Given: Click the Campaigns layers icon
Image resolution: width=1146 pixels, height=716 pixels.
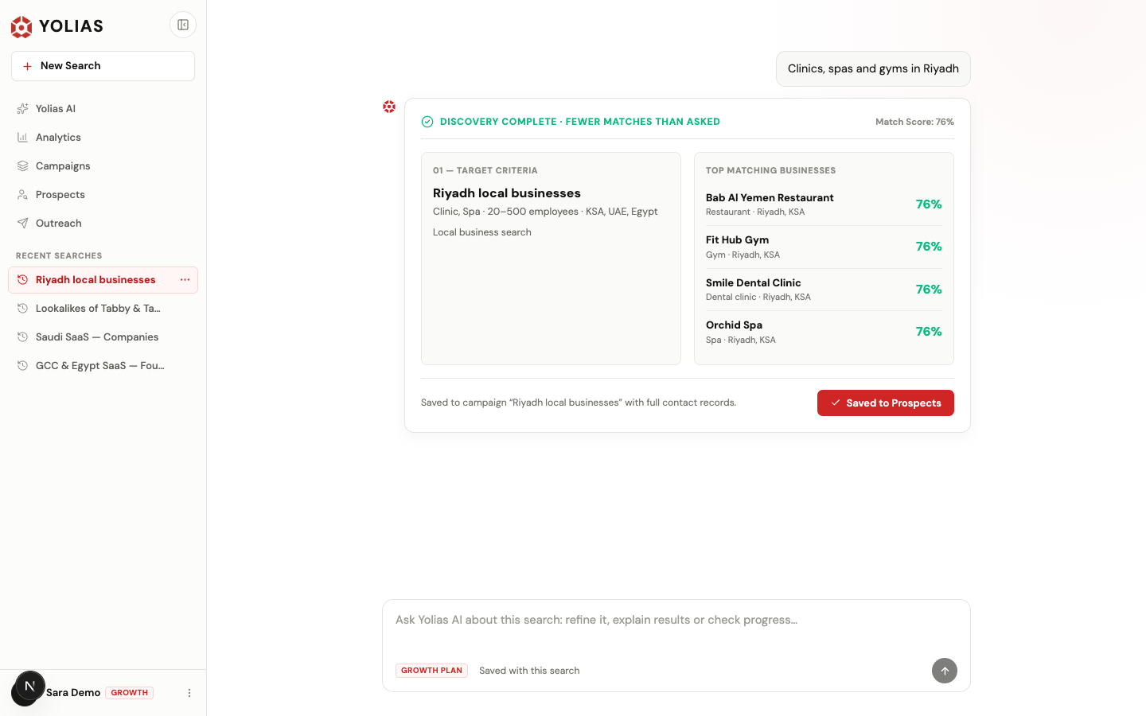Looking at the screenshot, I should (22, 166).
